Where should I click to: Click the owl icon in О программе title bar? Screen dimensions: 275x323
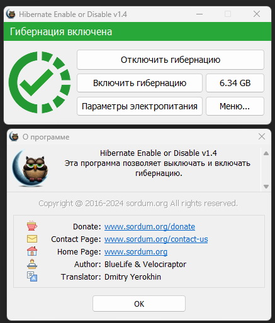[x=14, y=137]
